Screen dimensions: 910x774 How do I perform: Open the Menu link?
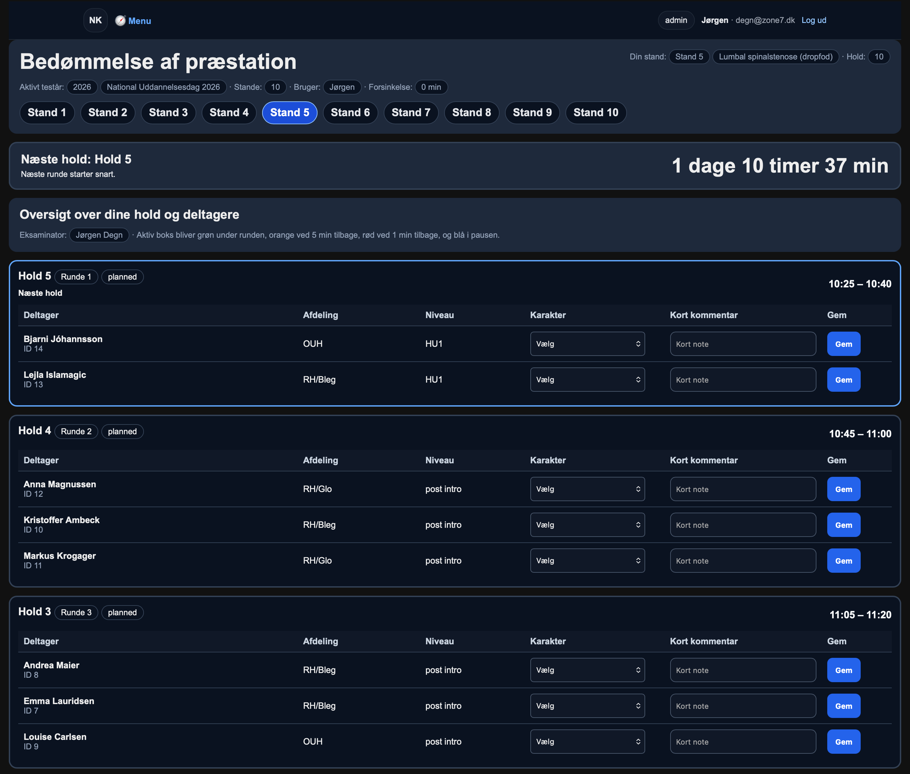point(140,21)
